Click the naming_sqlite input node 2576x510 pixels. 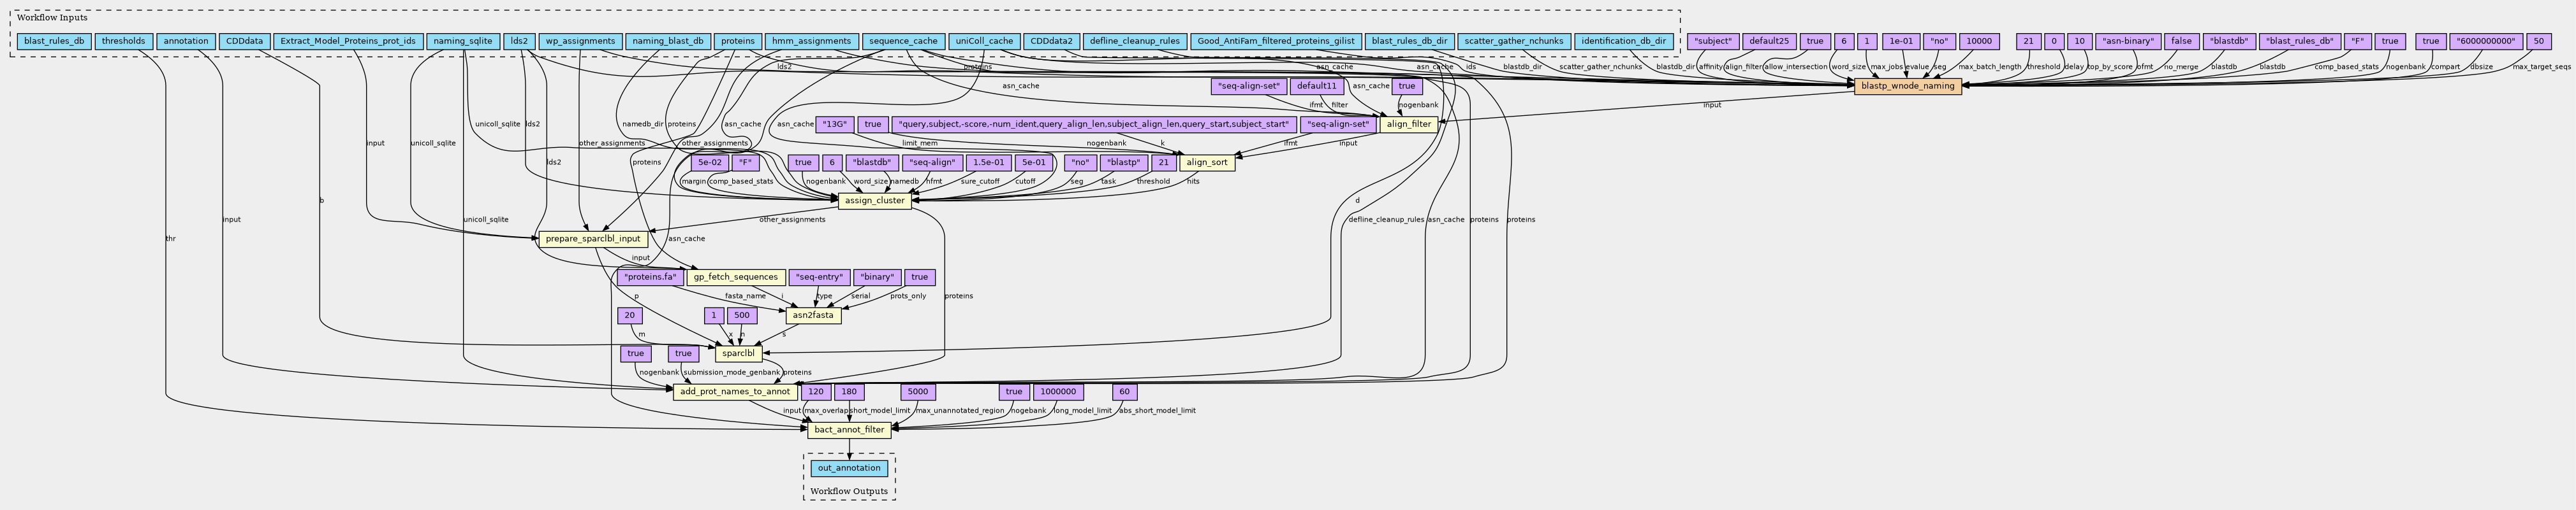(x=461, y=42)
